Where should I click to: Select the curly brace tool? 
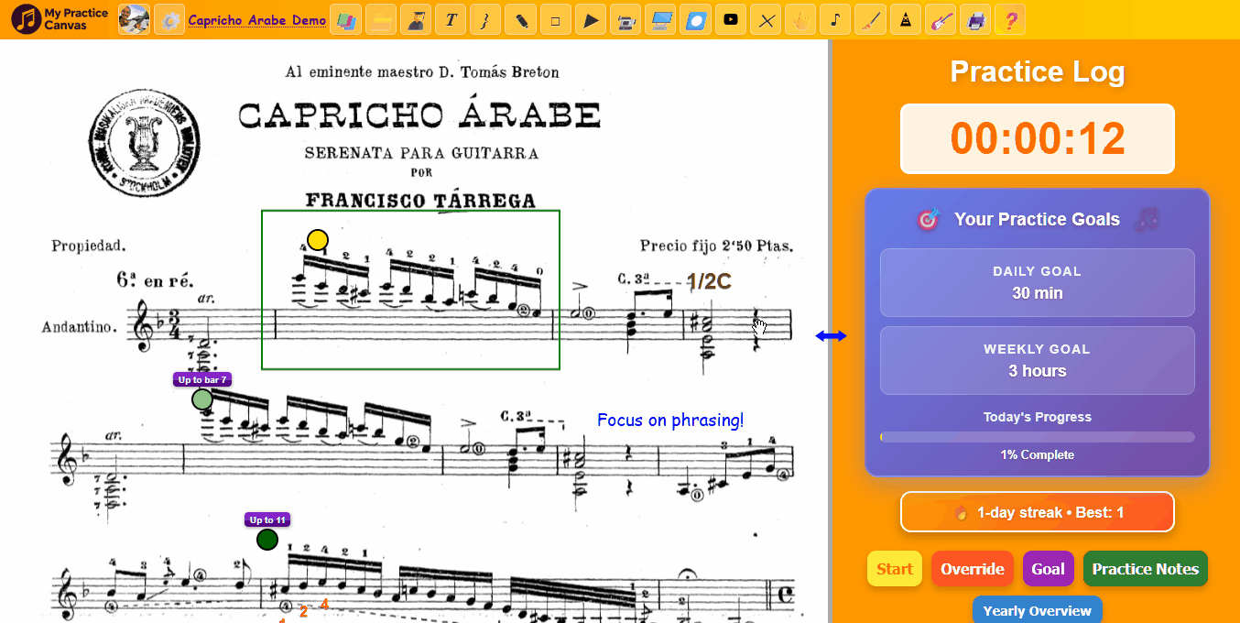coord(485,19)
